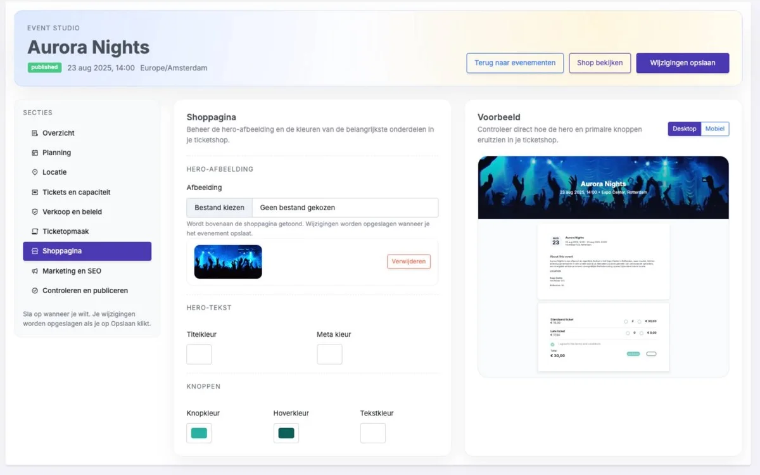
Task: Click the preview hero banner image
Action: tap(604, 187)
